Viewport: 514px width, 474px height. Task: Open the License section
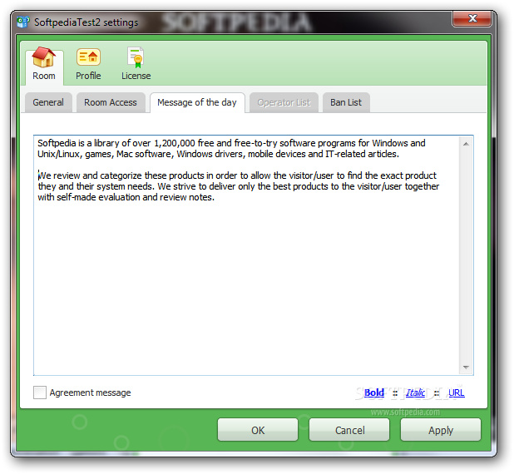click(136, 65)
